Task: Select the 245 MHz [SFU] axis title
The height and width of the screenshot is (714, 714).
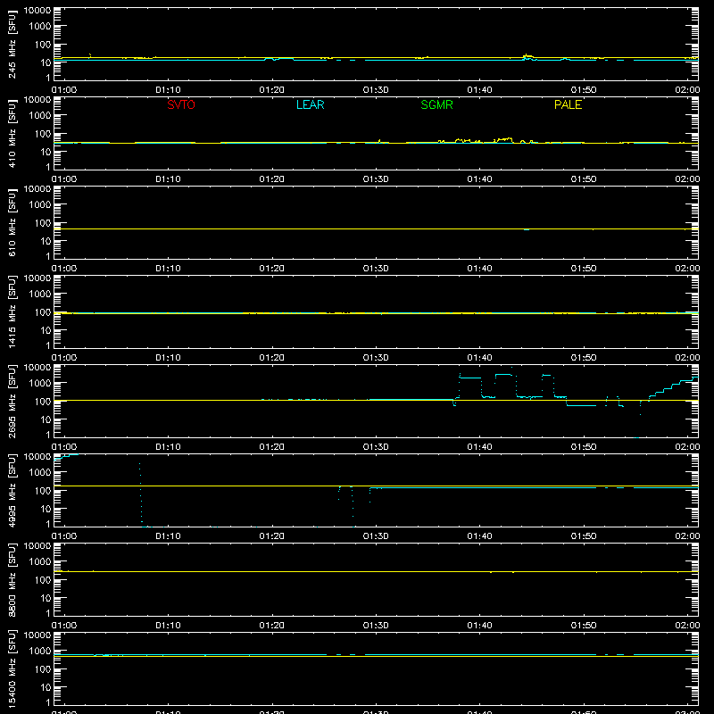Action: point(12,44)
